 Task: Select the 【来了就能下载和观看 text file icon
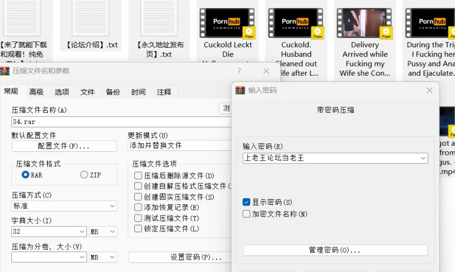tap(22, 18)
